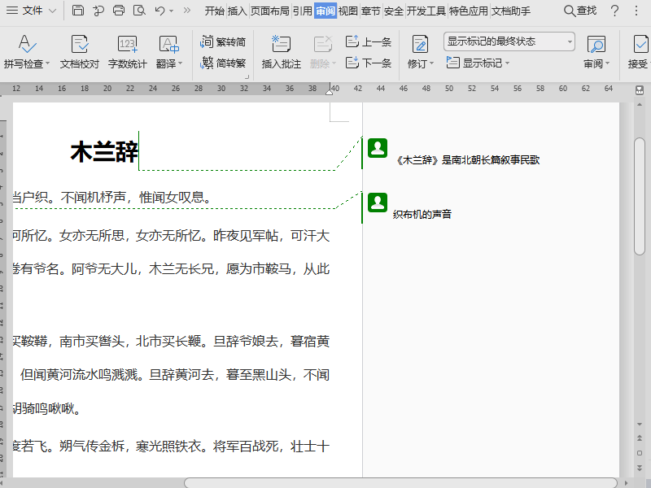Open the 显示标记 dropdown
The height and width of the screenshot is (488, 651).
point(478,63)
